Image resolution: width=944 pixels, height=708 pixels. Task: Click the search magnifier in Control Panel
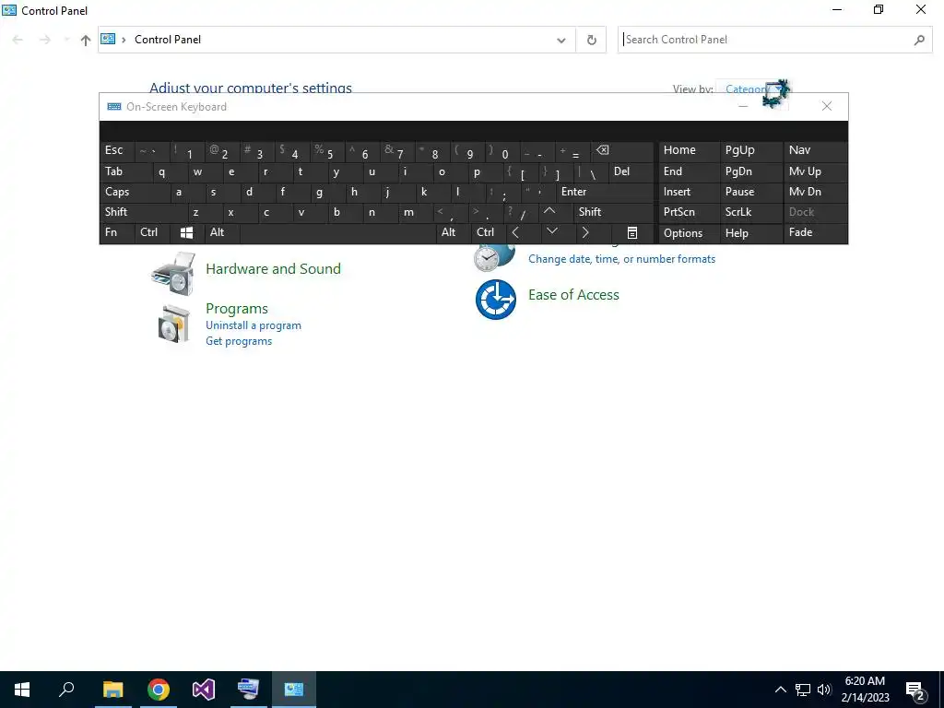pyautogui.click(x=919, y=40)
